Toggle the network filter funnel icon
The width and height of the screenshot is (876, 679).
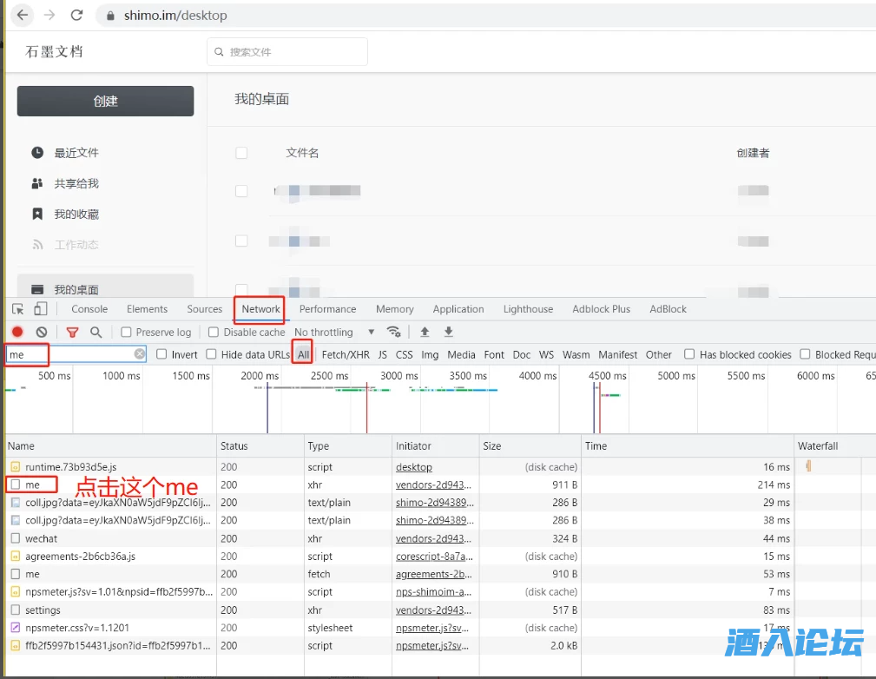(73, 332)
